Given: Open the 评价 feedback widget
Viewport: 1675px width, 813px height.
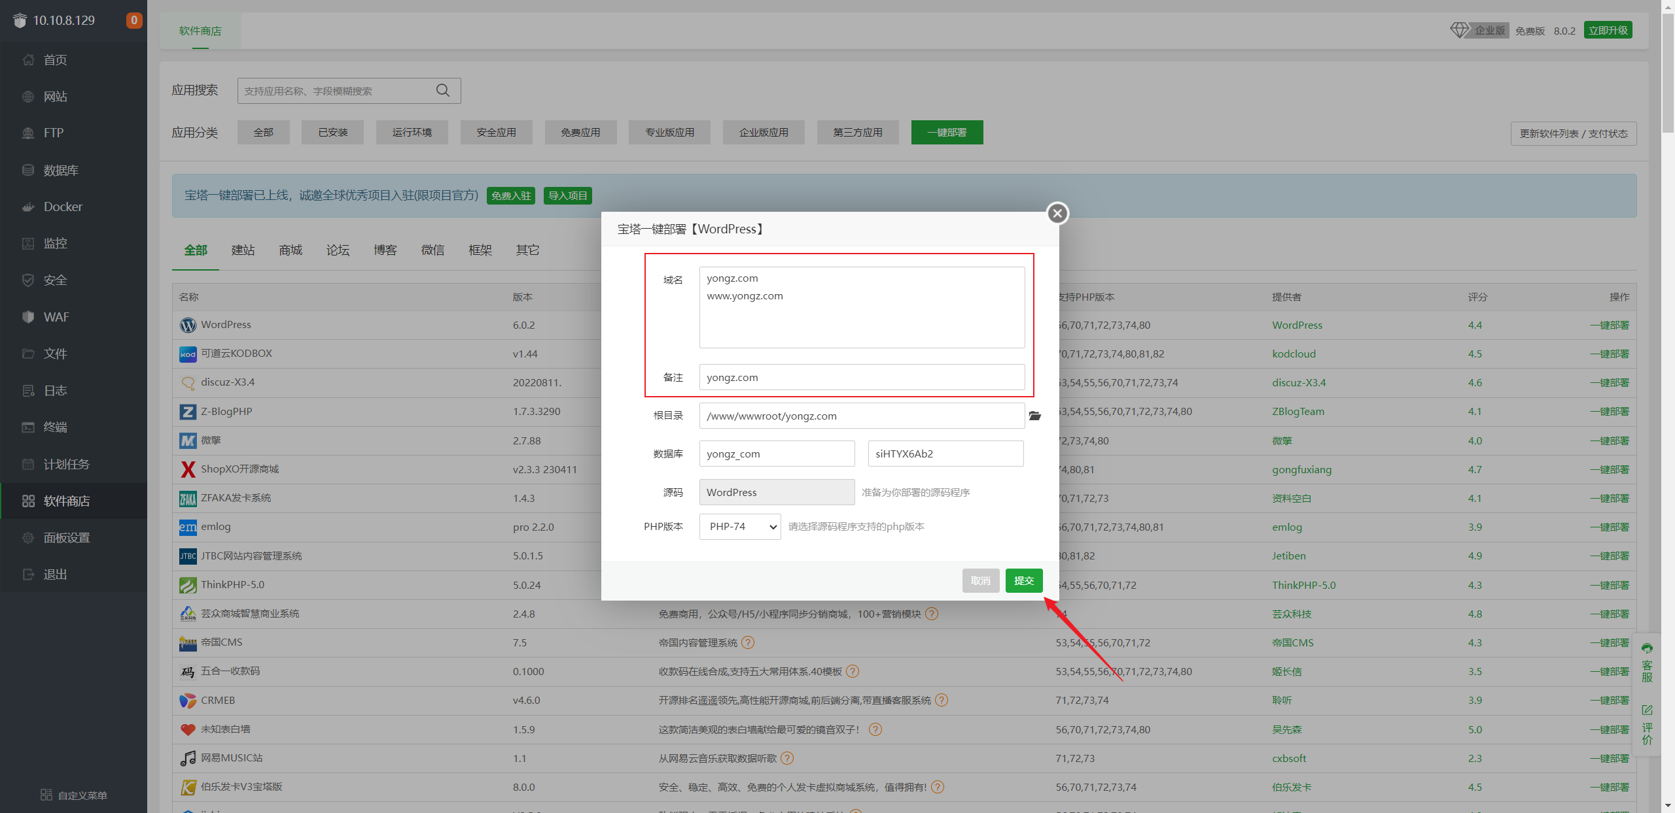Looking at the screenshot, I should click(x=1647, y=725).
